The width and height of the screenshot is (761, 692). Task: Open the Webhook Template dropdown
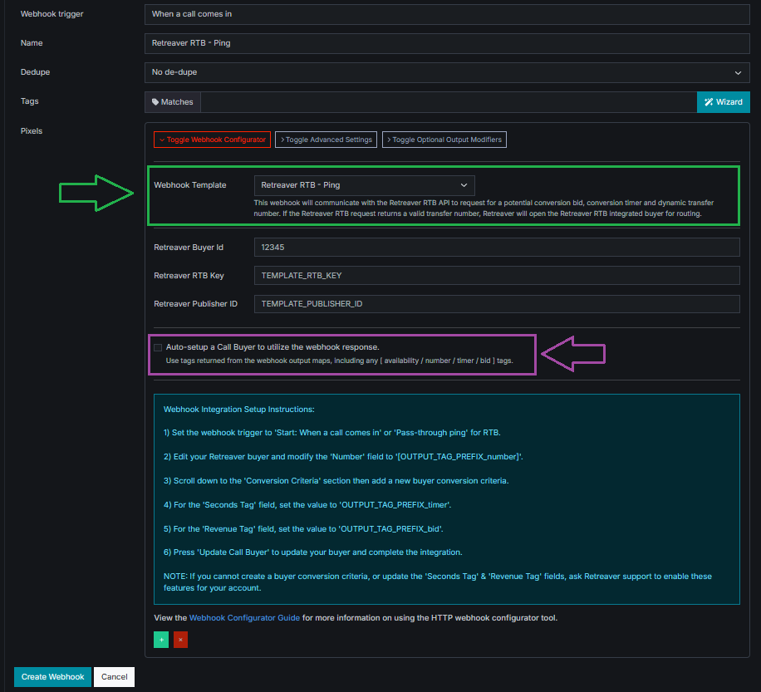tap(364, 185)
